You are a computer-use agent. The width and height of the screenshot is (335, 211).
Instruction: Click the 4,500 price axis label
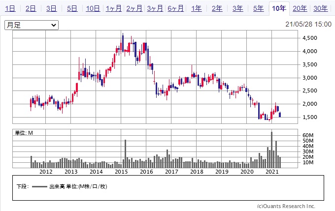coord(309,38)
